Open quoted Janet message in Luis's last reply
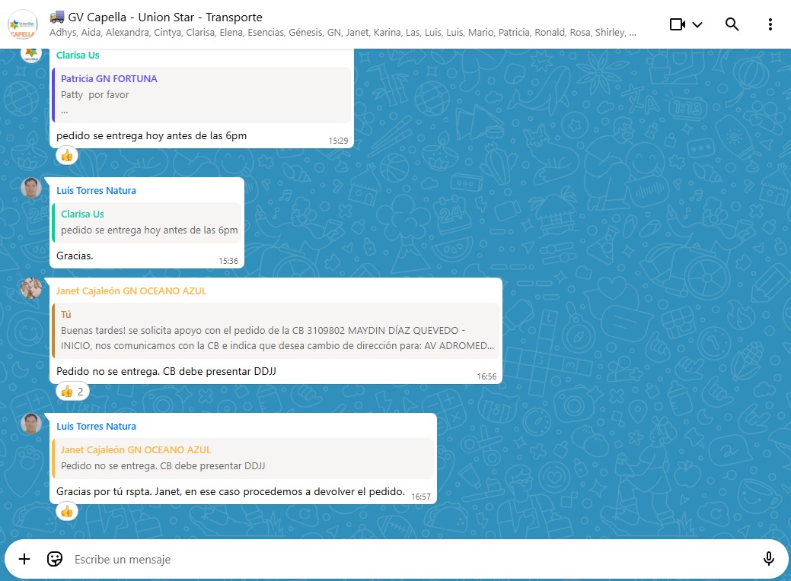 click(242, 458)
